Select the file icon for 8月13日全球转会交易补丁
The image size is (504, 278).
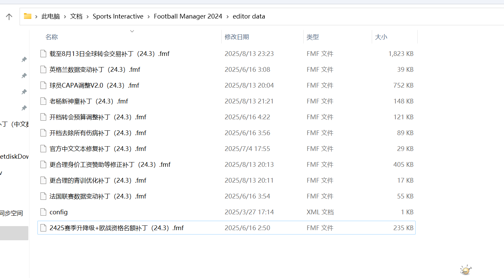(x=43, y=54)
